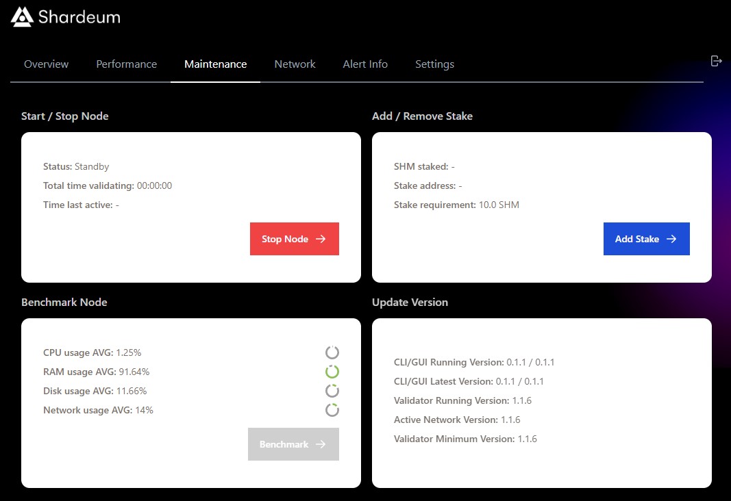Viewport: 731px width, 501px height.
Task: Click the Stake address line
Action: tap(428, 185)
